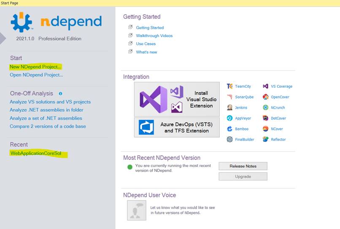Click external-link icon beside Use Cases
The image size is (340, 229).
130,43
